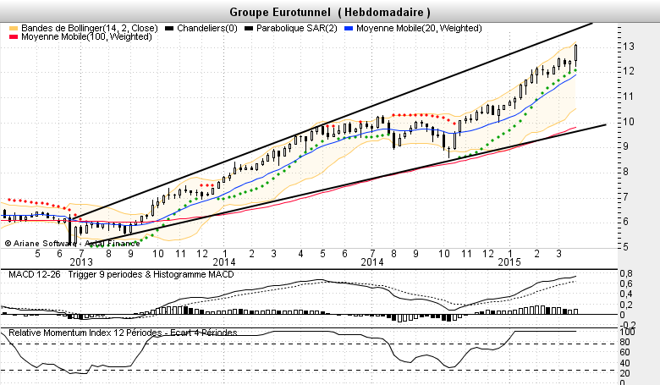Click the 7 value on the price axis
This screenshot has height=385, width=660.
[626, 196]
